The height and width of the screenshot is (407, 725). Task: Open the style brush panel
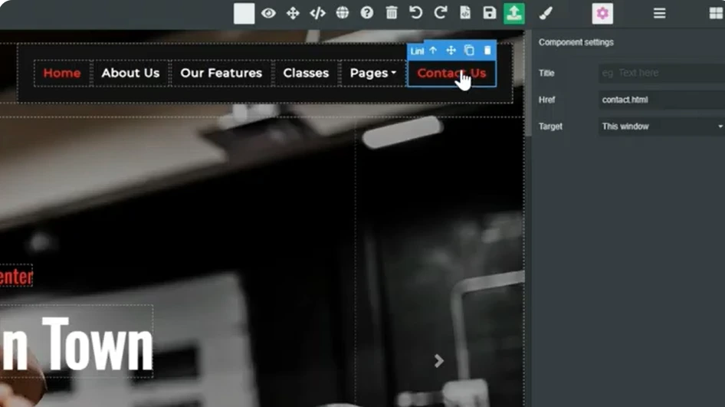[546, 13]
